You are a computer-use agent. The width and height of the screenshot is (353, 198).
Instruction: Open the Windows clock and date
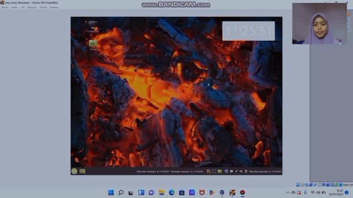pyautogui.click(x=336, y=193)
